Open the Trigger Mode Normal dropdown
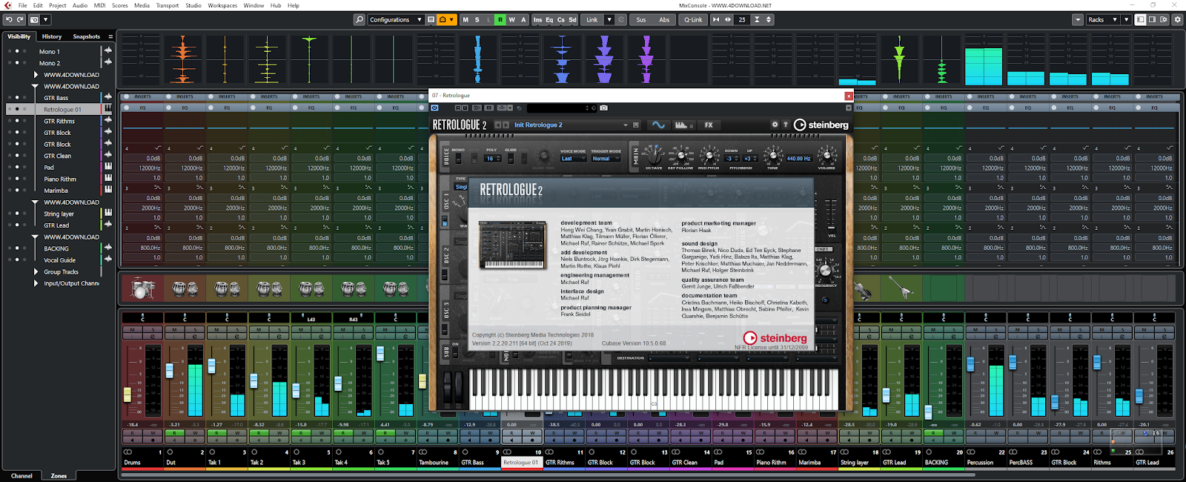1186x482 pixels. pos(606,159)
